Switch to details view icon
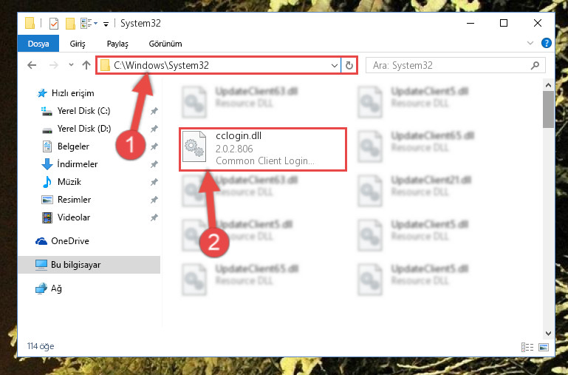The image size is (568, 375). (527, 346)
